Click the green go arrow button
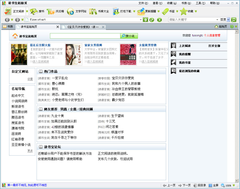 [x=145, y=20]
